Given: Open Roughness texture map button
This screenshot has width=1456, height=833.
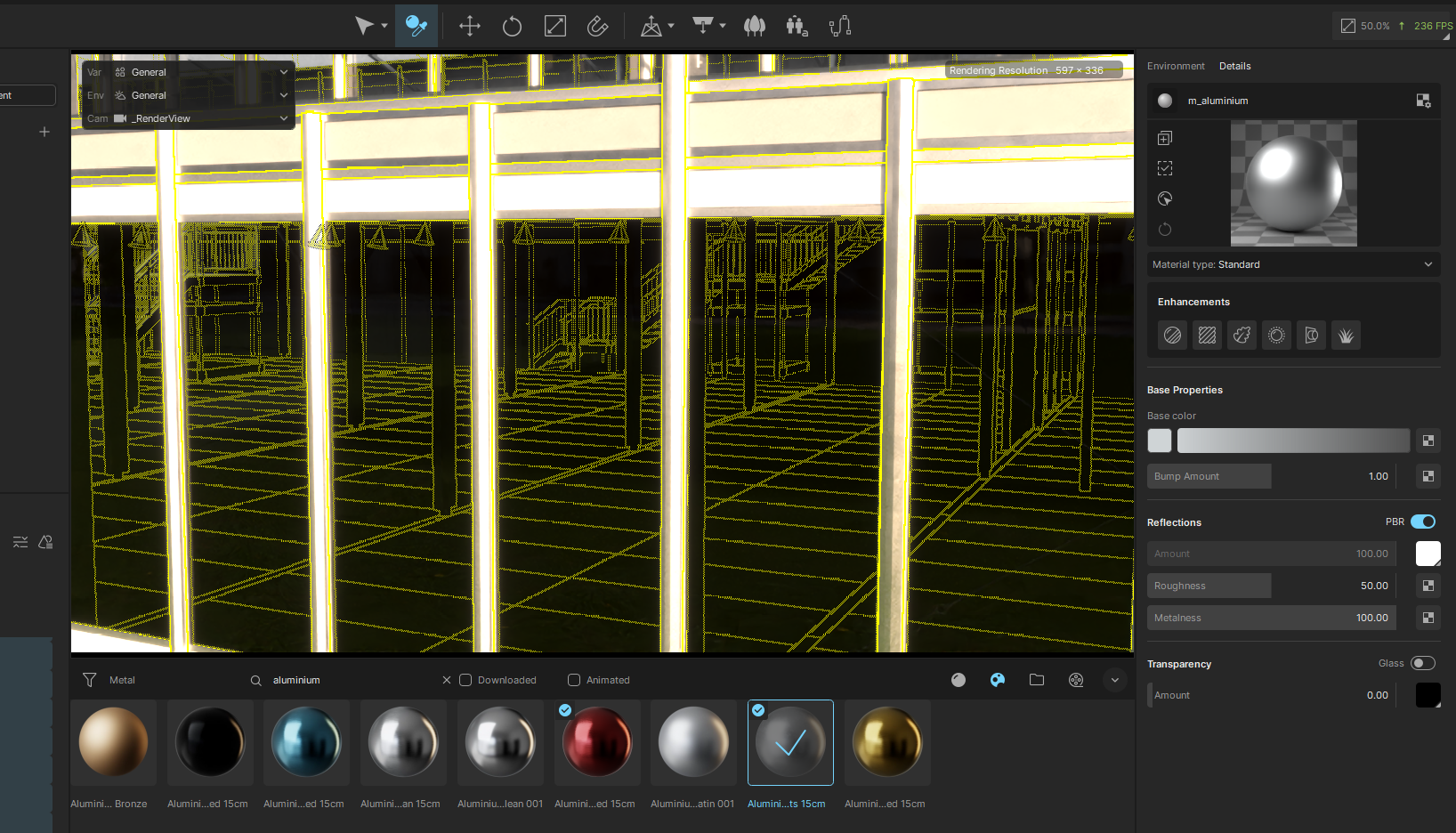Looking at the screenshot, I should 1428,586.
